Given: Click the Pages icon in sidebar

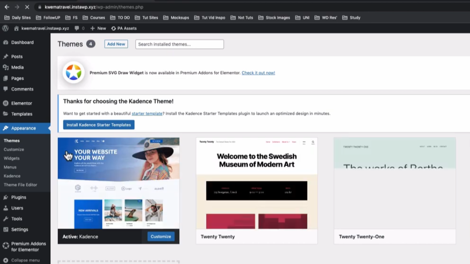Looking at the screenshot, I should pos(6,78).
